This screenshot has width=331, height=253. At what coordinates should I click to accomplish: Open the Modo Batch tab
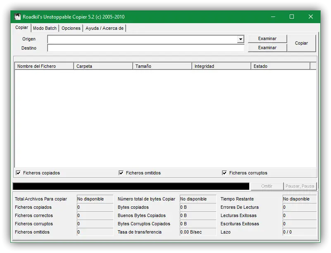45,28
